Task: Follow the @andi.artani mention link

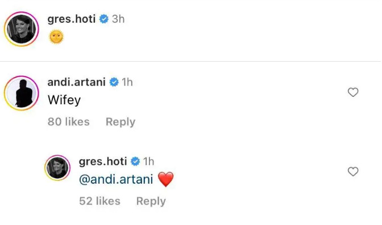Action: pos(116,179)
